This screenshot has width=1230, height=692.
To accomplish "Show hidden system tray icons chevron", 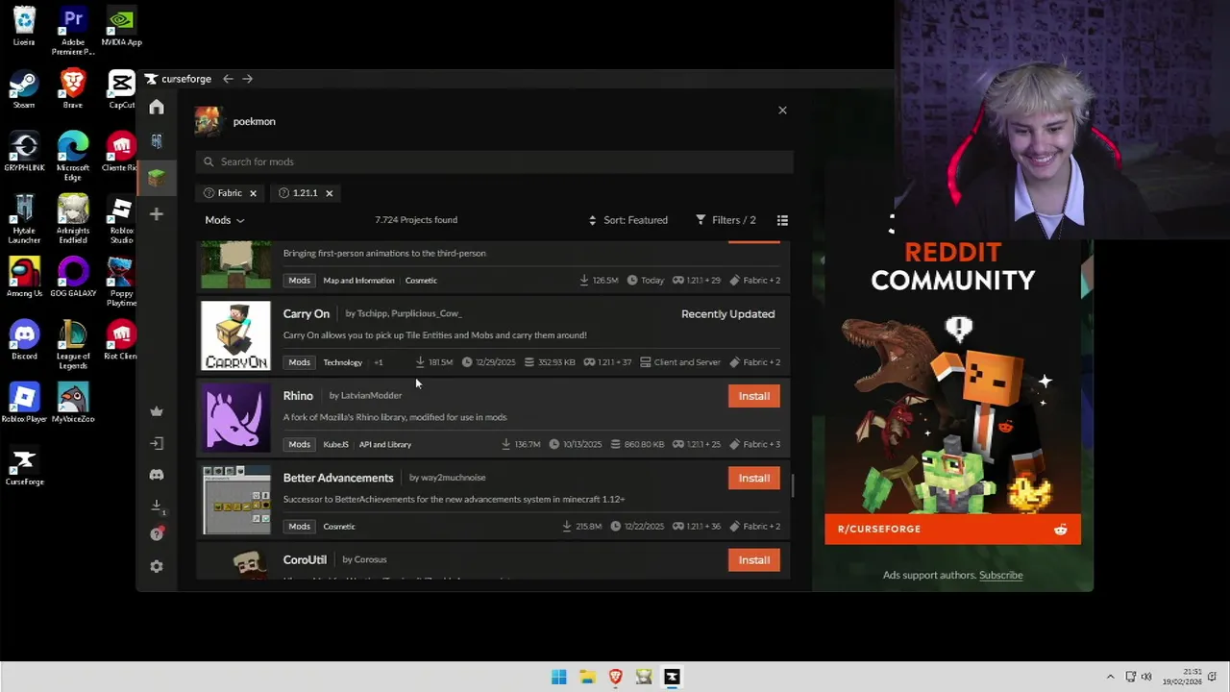I will (1110, 677).
